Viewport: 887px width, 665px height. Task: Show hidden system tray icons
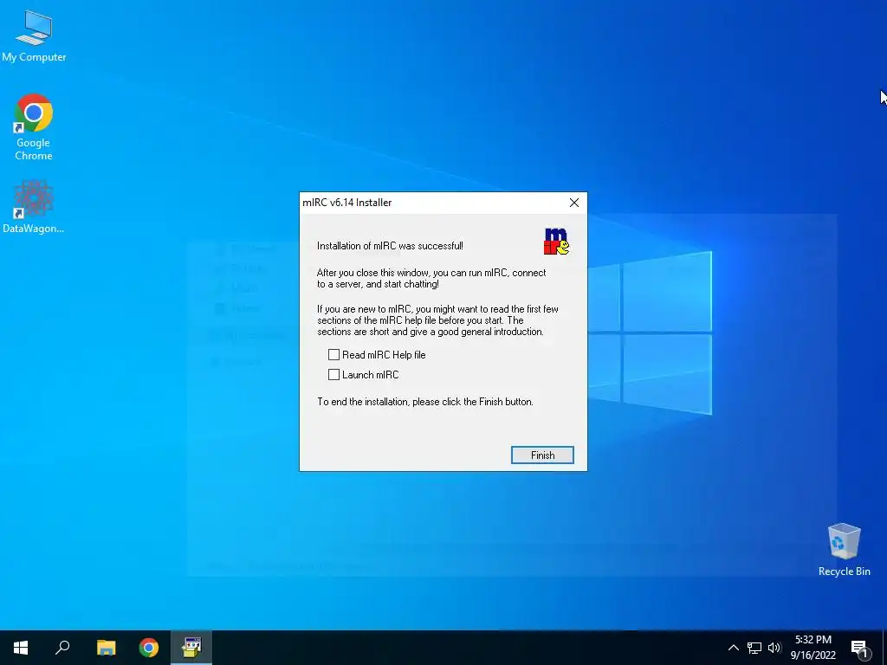(x=733, y=648)
